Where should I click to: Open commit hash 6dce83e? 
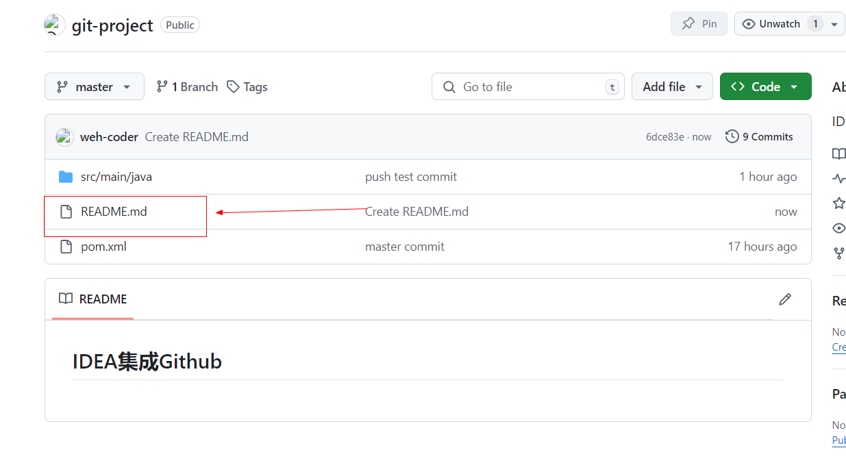(x=664, y=137)
